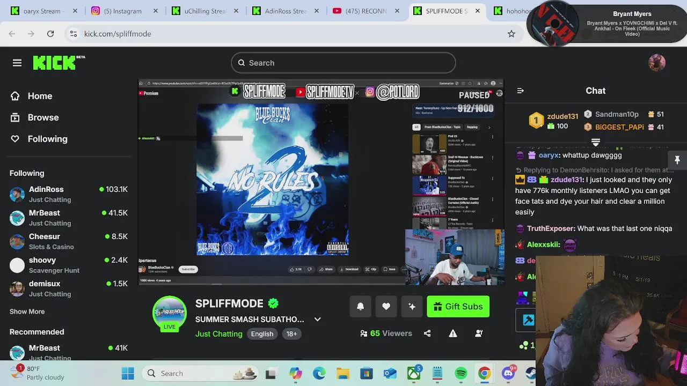Focus the Kick search field
The width and height of the screenshot is (687, 386).
coord(343,63)
